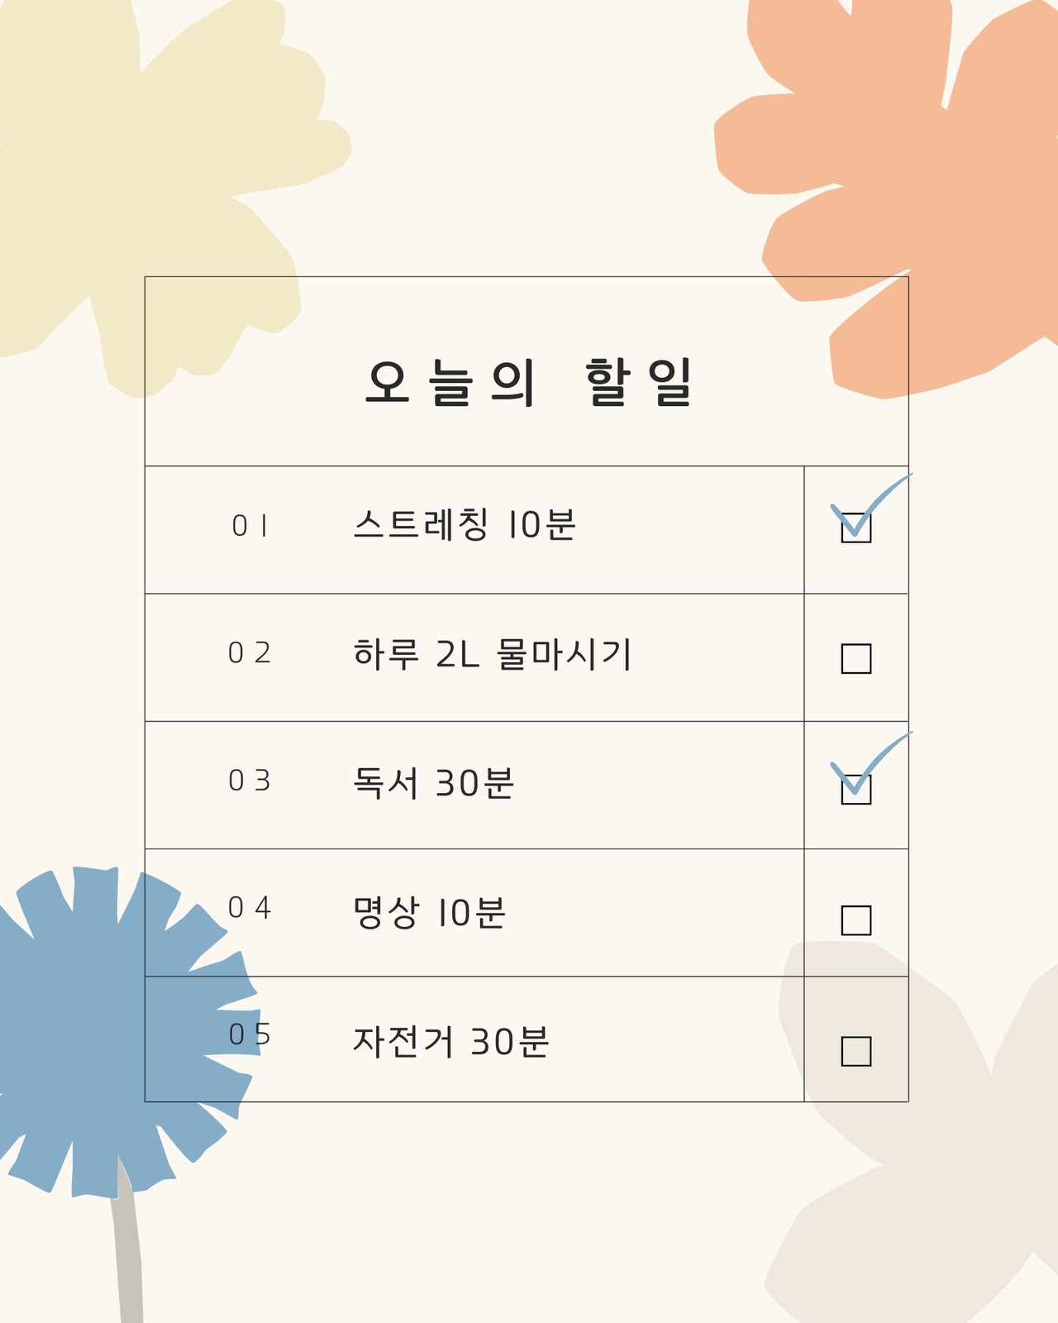
Task: Click the 오늘의 할일 title text
Action: (x=529, y=382)
